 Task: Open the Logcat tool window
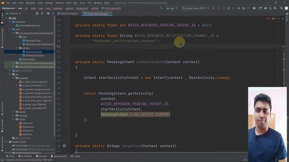(x=75, y=156)
